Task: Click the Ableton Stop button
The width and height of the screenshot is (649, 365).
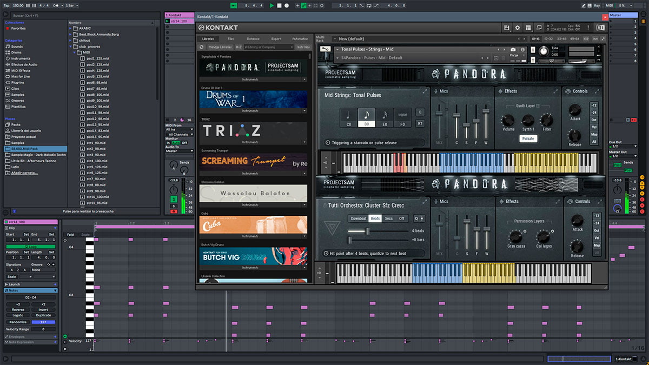Action: pyautogui.click(x=279, y=5)
